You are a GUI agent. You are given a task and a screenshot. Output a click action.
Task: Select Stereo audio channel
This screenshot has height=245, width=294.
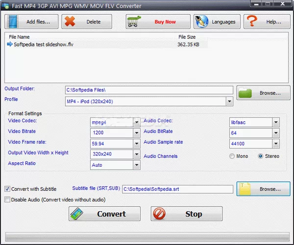pyautogui.click(x=260, y=156)
